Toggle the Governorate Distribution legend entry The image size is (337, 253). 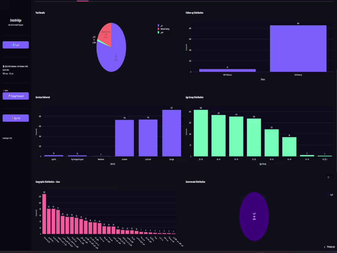330,194
